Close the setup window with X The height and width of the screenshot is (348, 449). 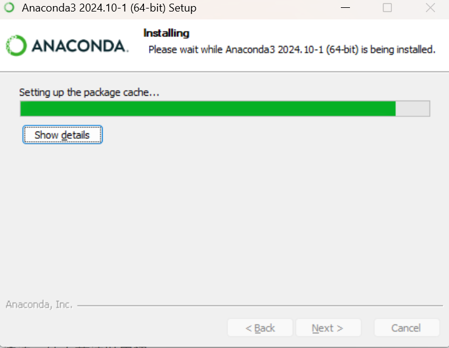tap(430, 8)
